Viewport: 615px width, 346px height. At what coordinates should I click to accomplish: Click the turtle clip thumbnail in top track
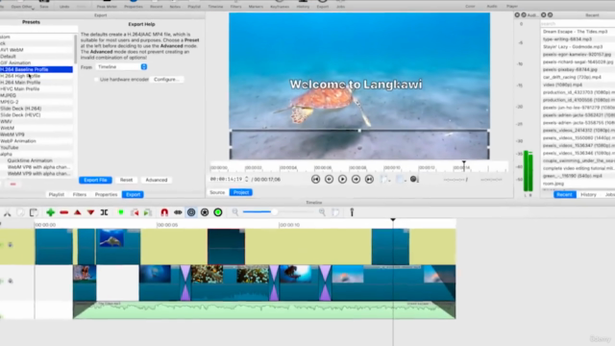(x=111, y=238)
